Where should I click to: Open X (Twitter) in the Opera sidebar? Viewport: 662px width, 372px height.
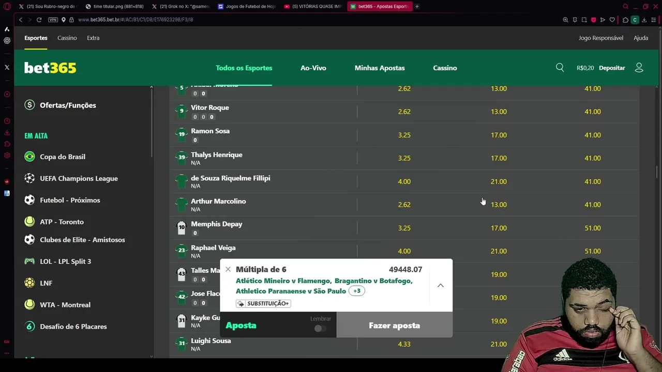7,67
